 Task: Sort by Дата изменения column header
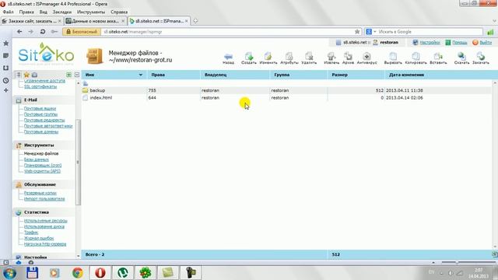(406, 75)
